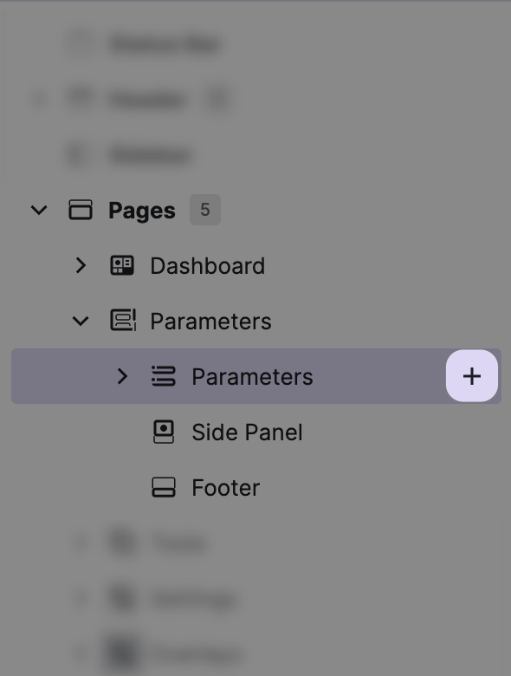The height and width of the screenshot is (676, 511).
Task: Click the Footer layout icon
Action: 164,487
